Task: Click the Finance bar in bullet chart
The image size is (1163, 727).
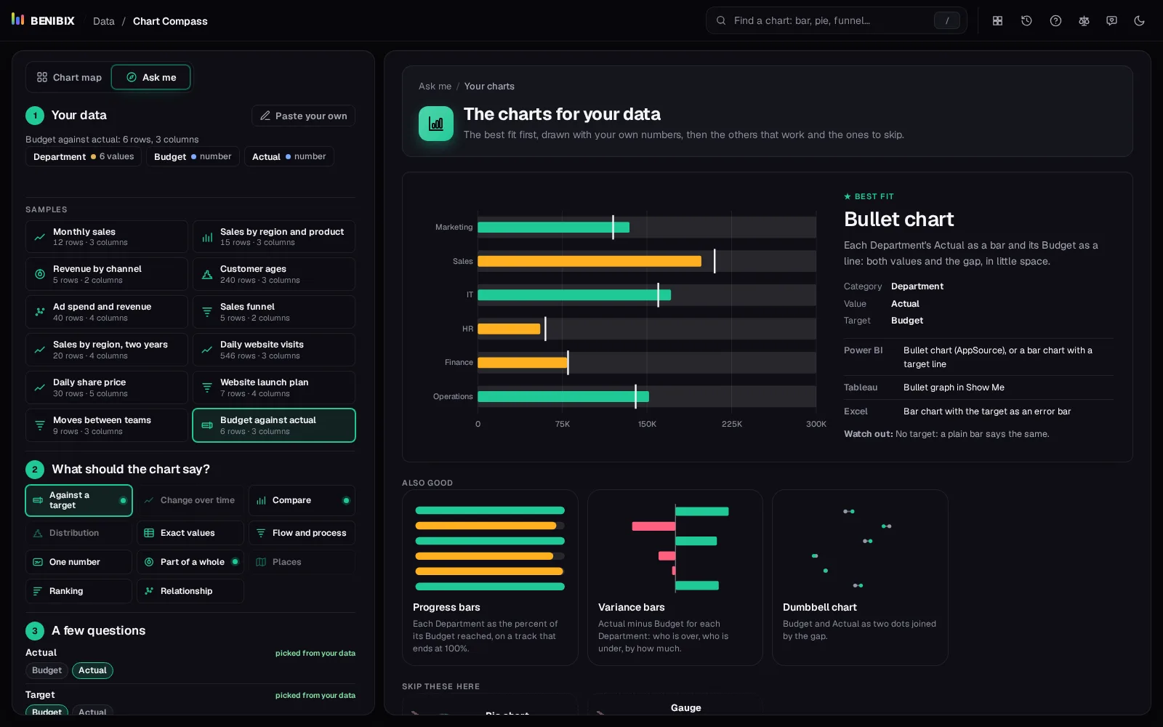Action: pyautogui.click(x=523, y=362)
